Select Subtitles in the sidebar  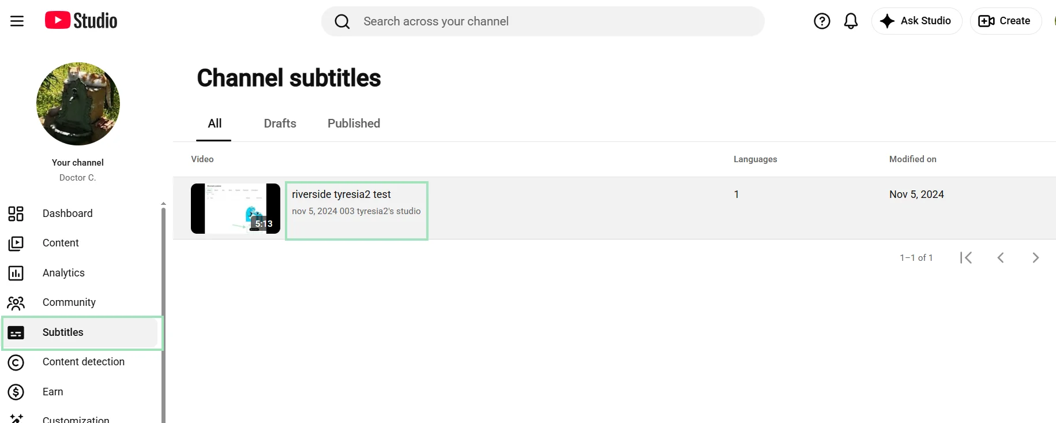pyautogui.click(x=80, y=332)
